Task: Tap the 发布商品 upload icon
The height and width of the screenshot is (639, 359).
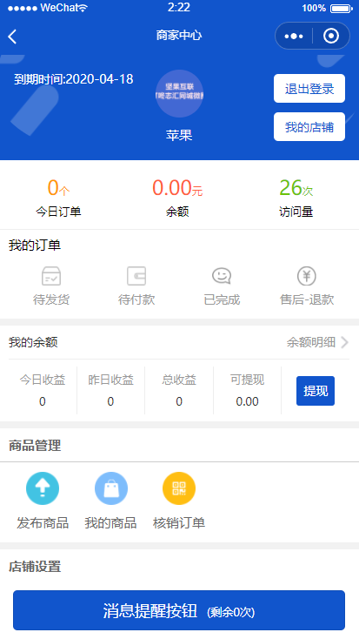Action: [x=43, y=488]
